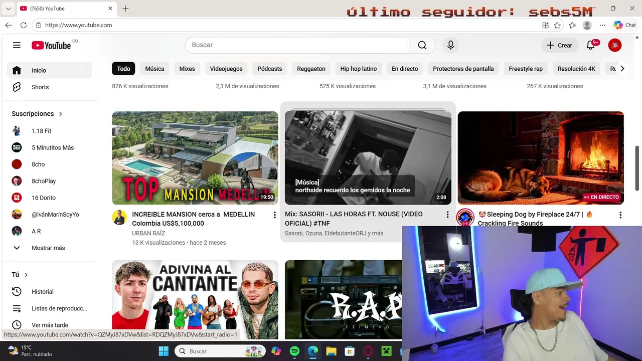This screenshot has height=361, width=642.
Task: Open the 8choPlay subscription
Action: 49,181
